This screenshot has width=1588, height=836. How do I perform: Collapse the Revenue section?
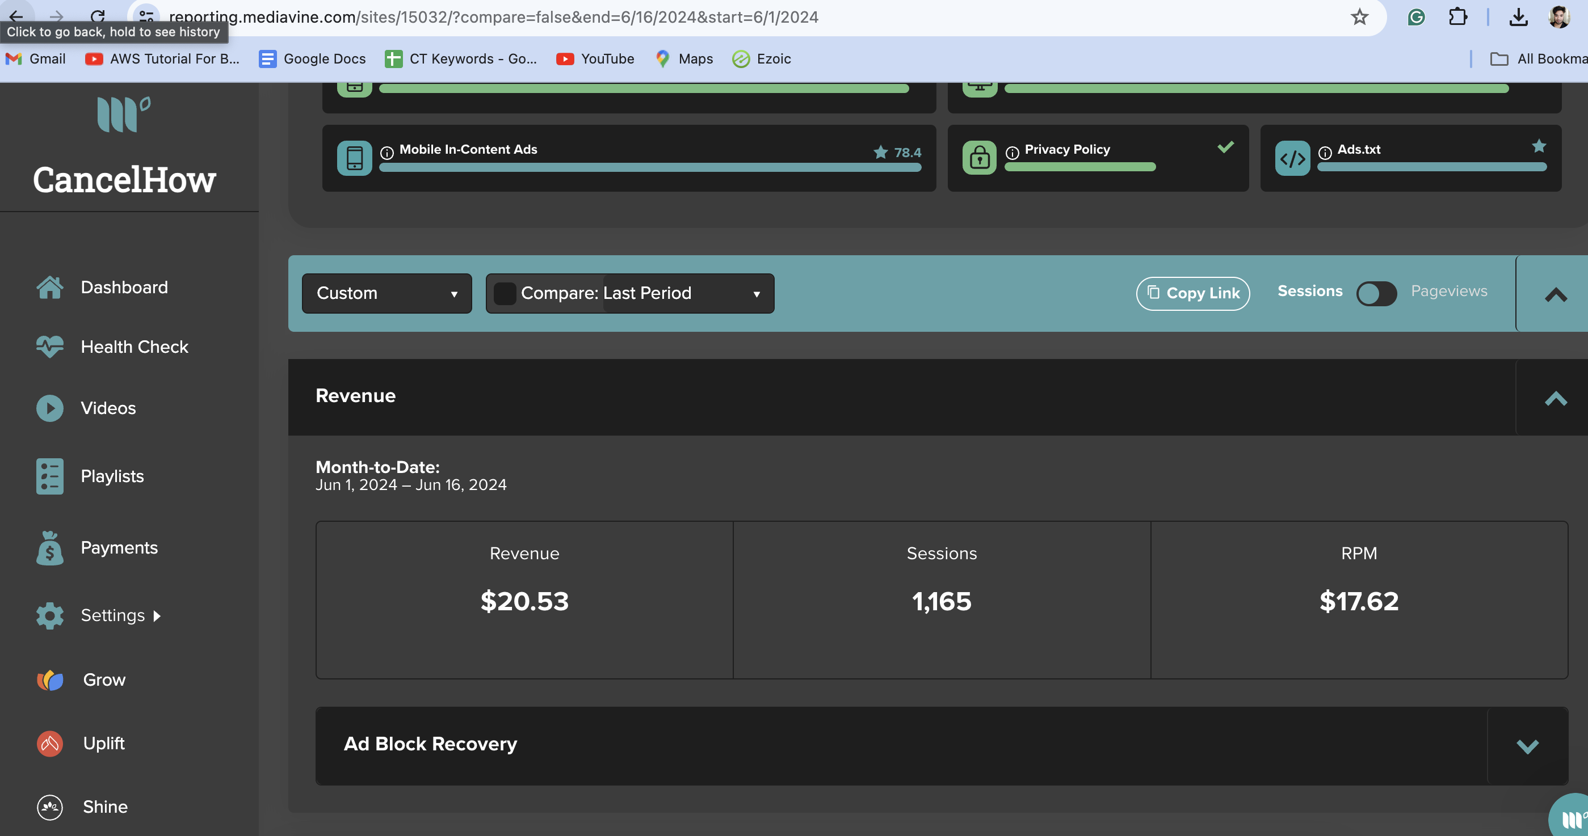(1555, 398)
